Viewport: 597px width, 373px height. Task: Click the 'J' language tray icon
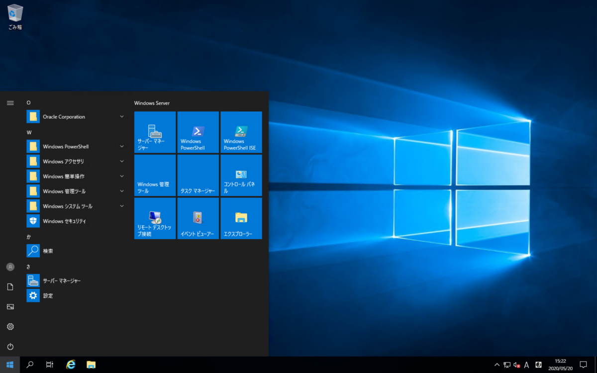pyautogui.click(x=538, y=365)
